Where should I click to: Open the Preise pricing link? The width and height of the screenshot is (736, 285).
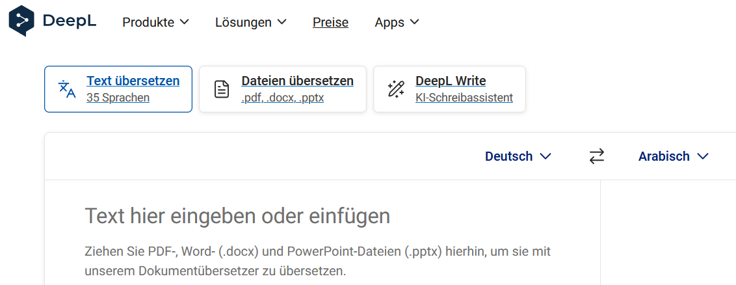coord(330,22)
